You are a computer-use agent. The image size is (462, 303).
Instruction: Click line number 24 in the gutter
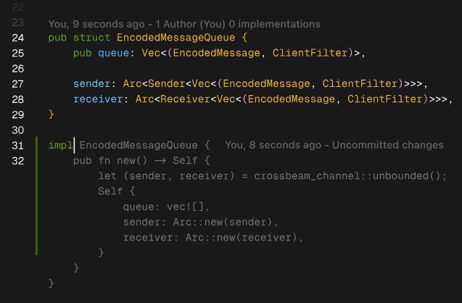point(19,38)
